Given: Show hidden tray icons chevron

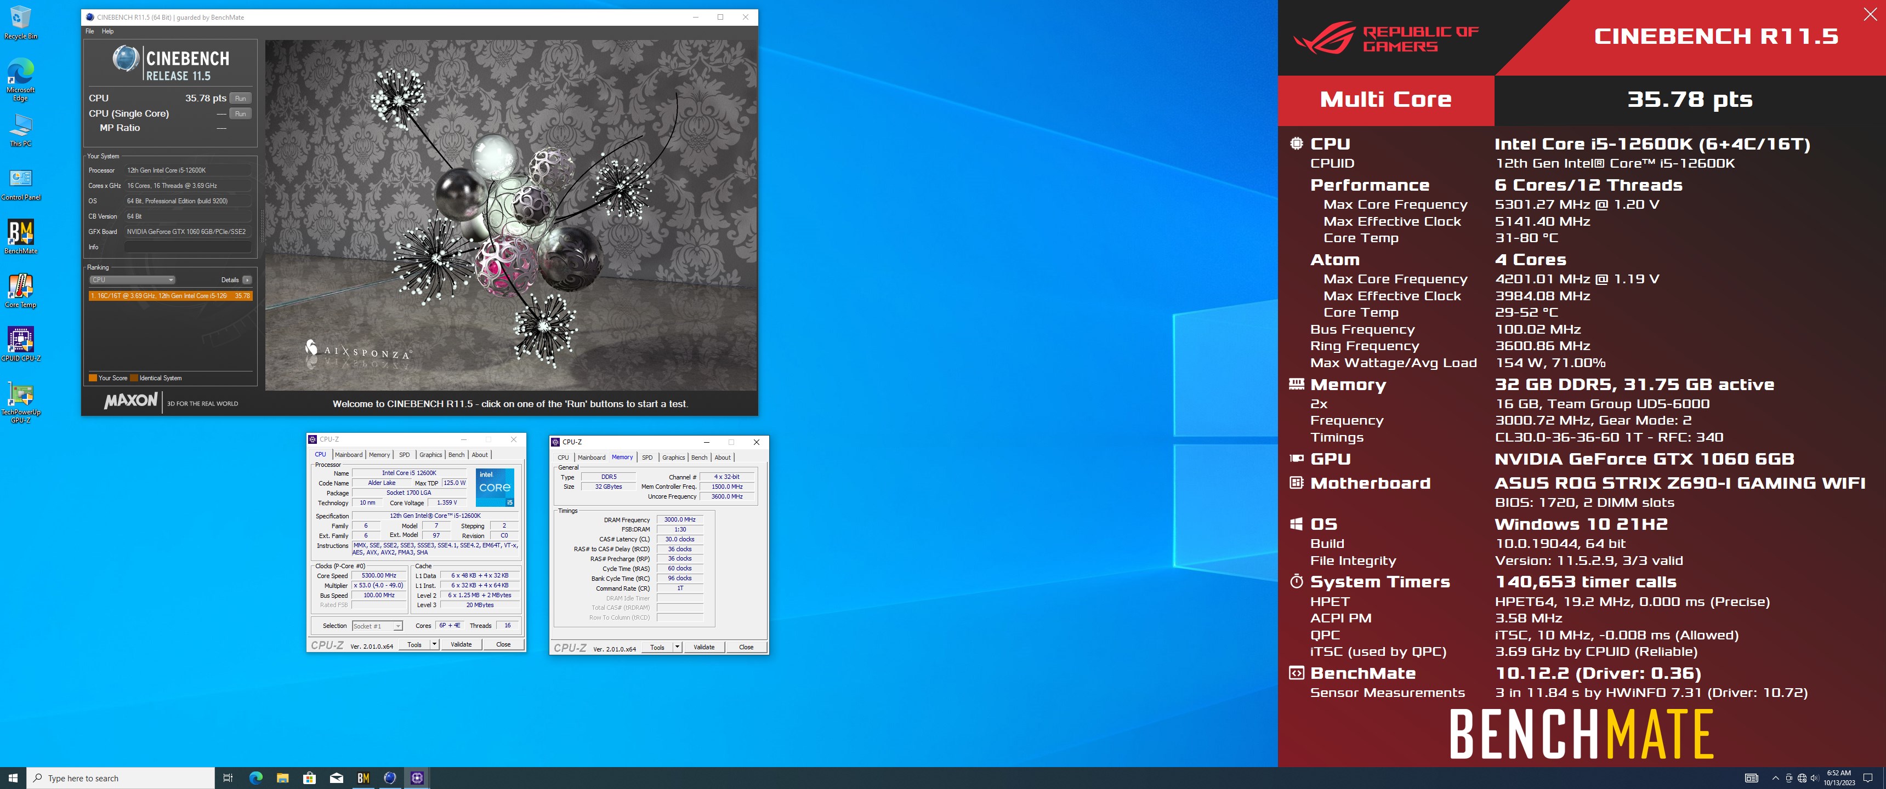Looking at the screenshot, I should tap(1775, 778).
